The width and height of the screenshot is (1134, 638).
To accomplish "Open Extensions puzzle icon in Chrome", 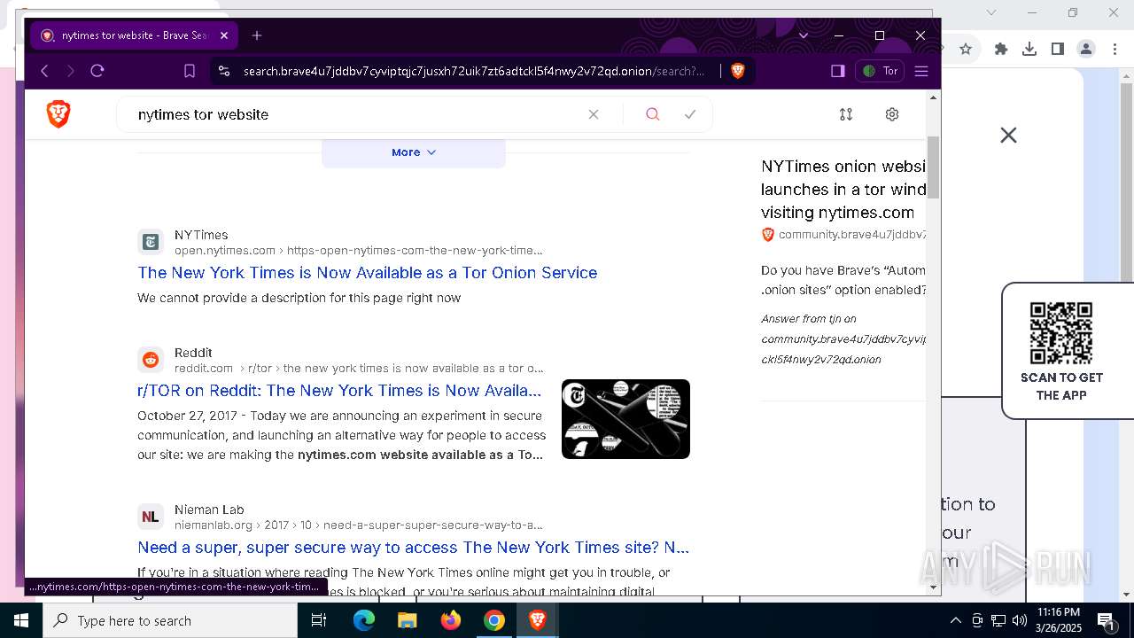I will [1001, 49].
